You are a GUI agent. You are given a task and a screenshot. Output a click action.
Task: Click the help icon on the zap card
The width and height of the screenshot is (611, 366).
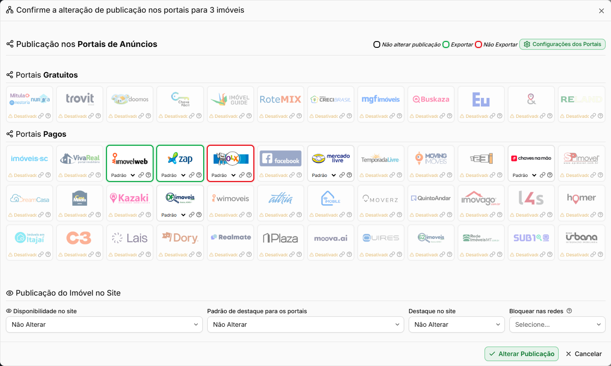[199, 175]
